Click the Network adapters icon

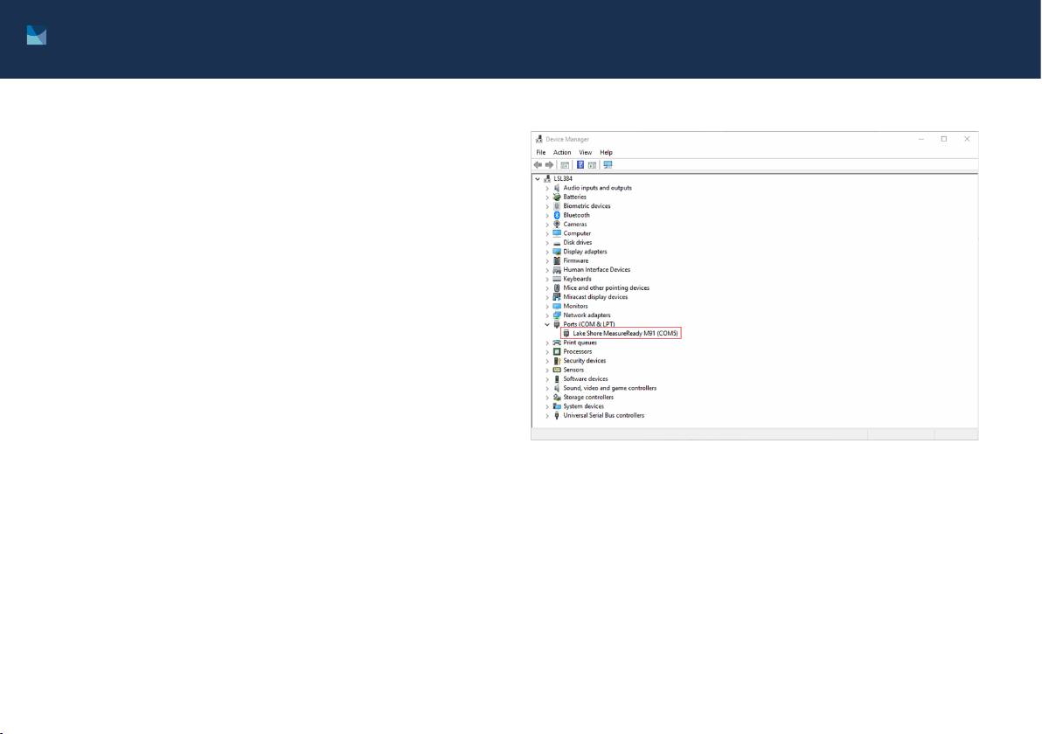[x=557, y=315]
